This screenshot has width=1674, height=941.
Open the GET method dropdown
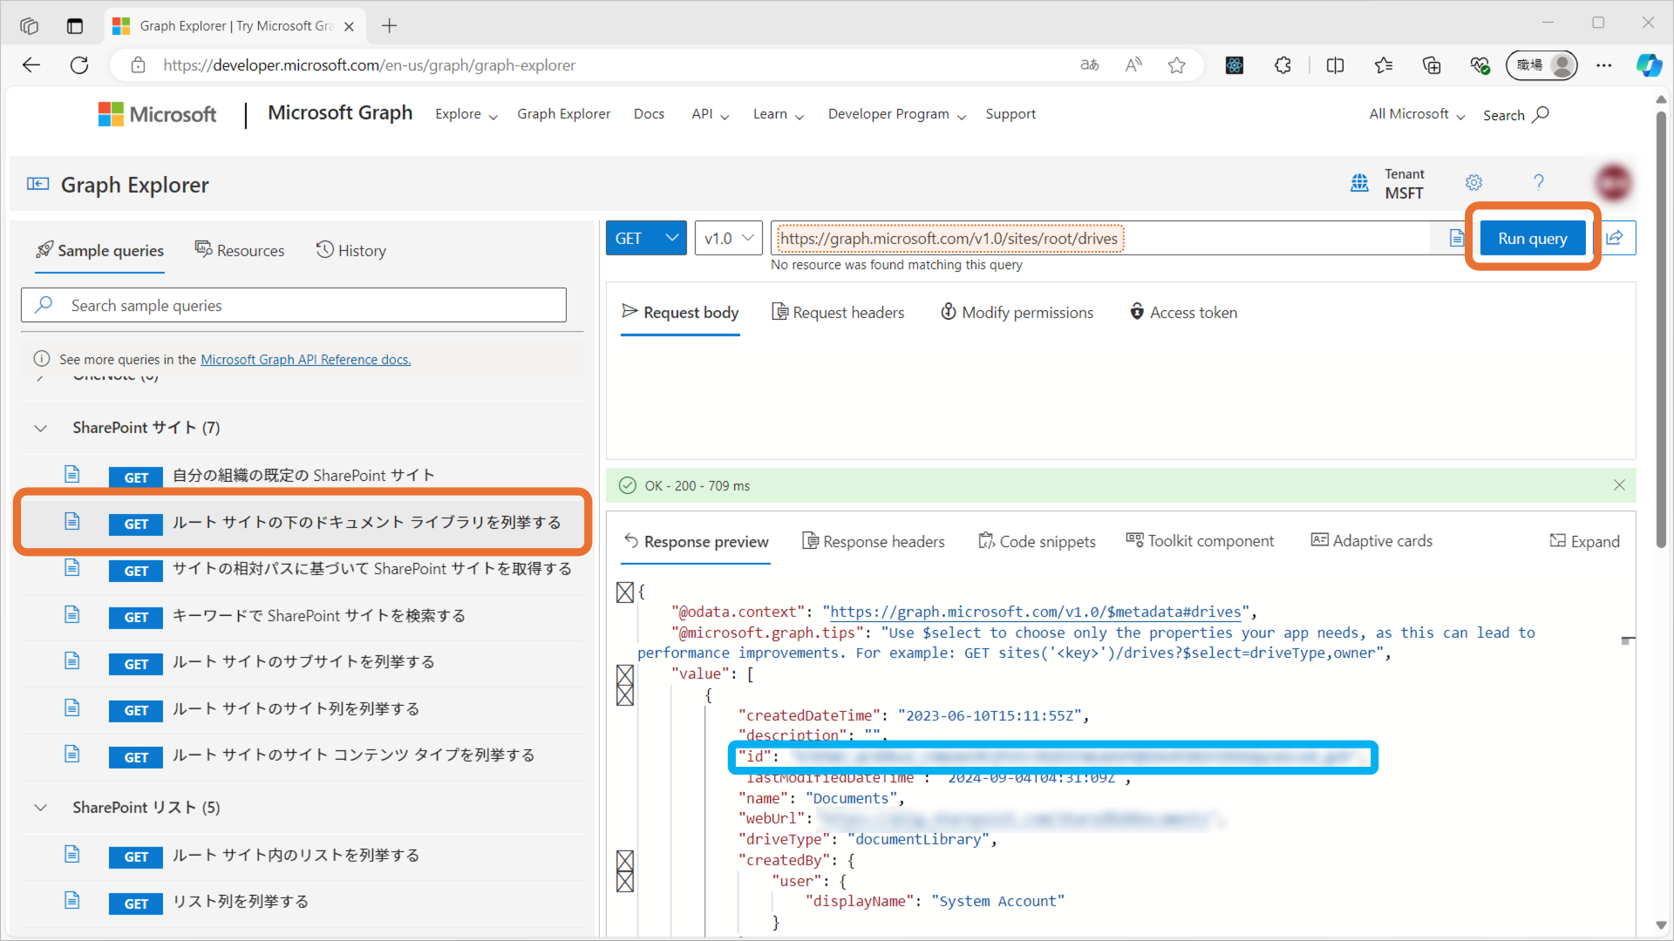coord(646,238)
